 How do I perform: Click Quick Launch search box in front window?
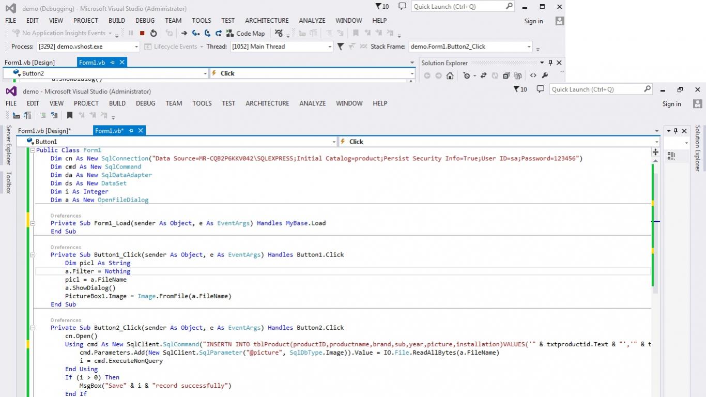(601, 89)
